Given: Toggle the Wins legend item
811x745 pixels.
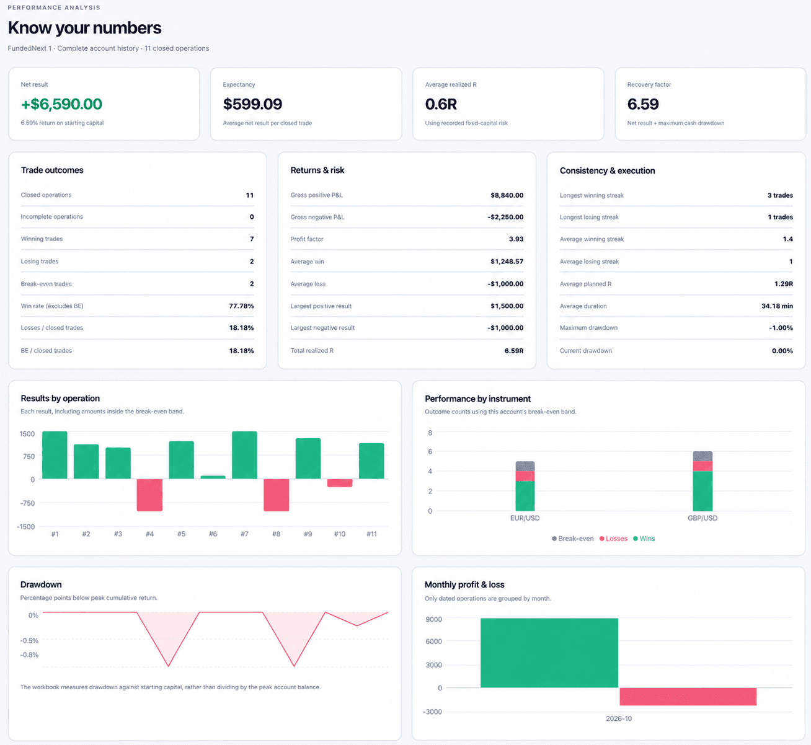Looking at the screenshot, I should (644, 539).
